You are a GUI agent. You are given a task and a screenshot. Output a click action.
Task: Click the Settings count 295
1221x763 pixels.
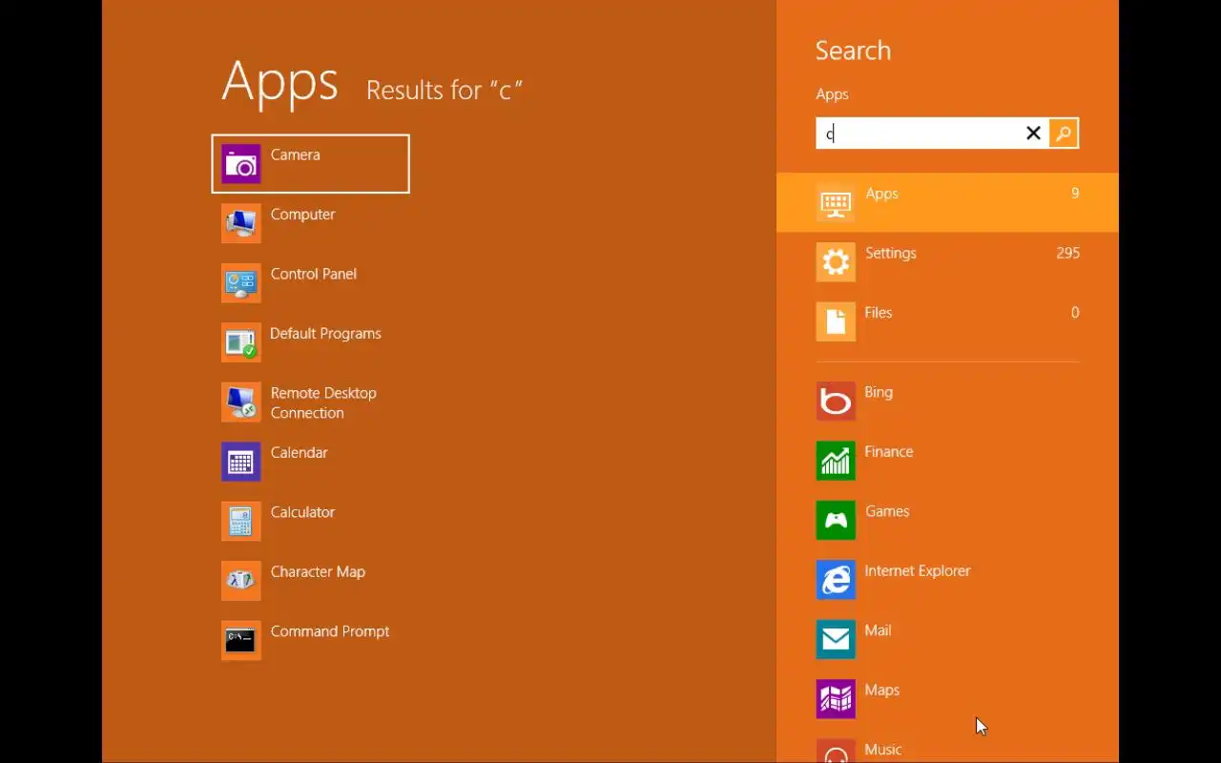pyautogui.click(x=1067, y=253)
